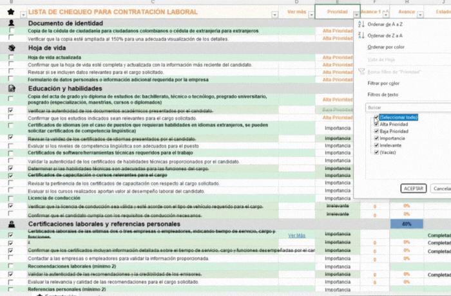Screen dimensions: 451x296
Task: Uncheck the Vacías filter option
Action: (376, 153)
